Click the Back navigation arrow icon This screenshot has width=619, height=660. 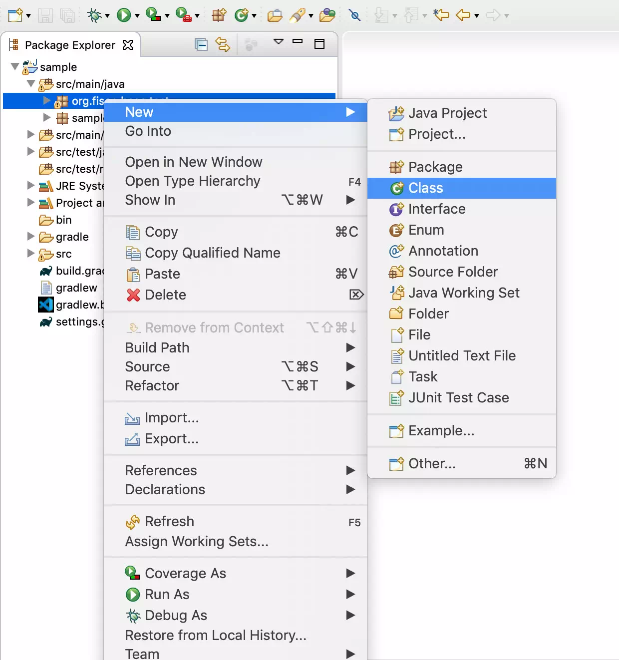pos(463,15)
